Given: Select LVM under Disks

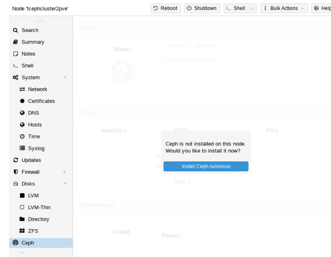Looking at the screenshot, I should point(41,195).
